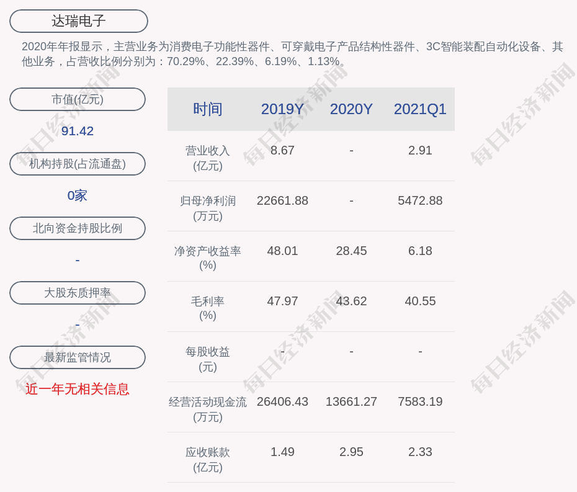Select the 归母净利润(万元) row label
This screenshot has width=577, height=492.
tap(208, 208)
